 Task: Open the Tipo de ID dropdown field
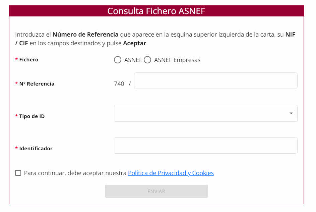click(201, 113)
